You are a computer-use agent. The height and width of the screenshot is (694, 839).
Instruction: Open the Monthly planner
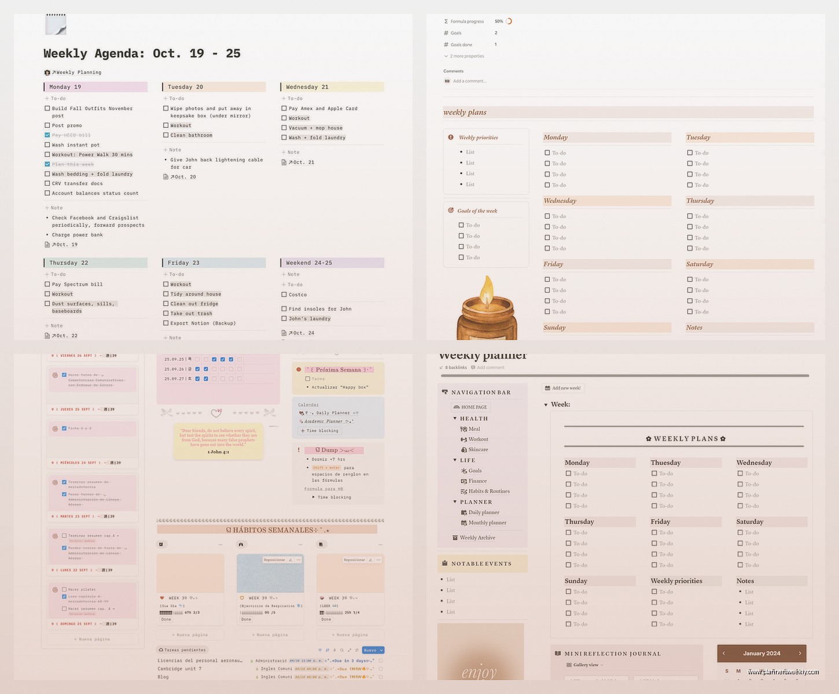pyautogui.click(x=487, y=522)
